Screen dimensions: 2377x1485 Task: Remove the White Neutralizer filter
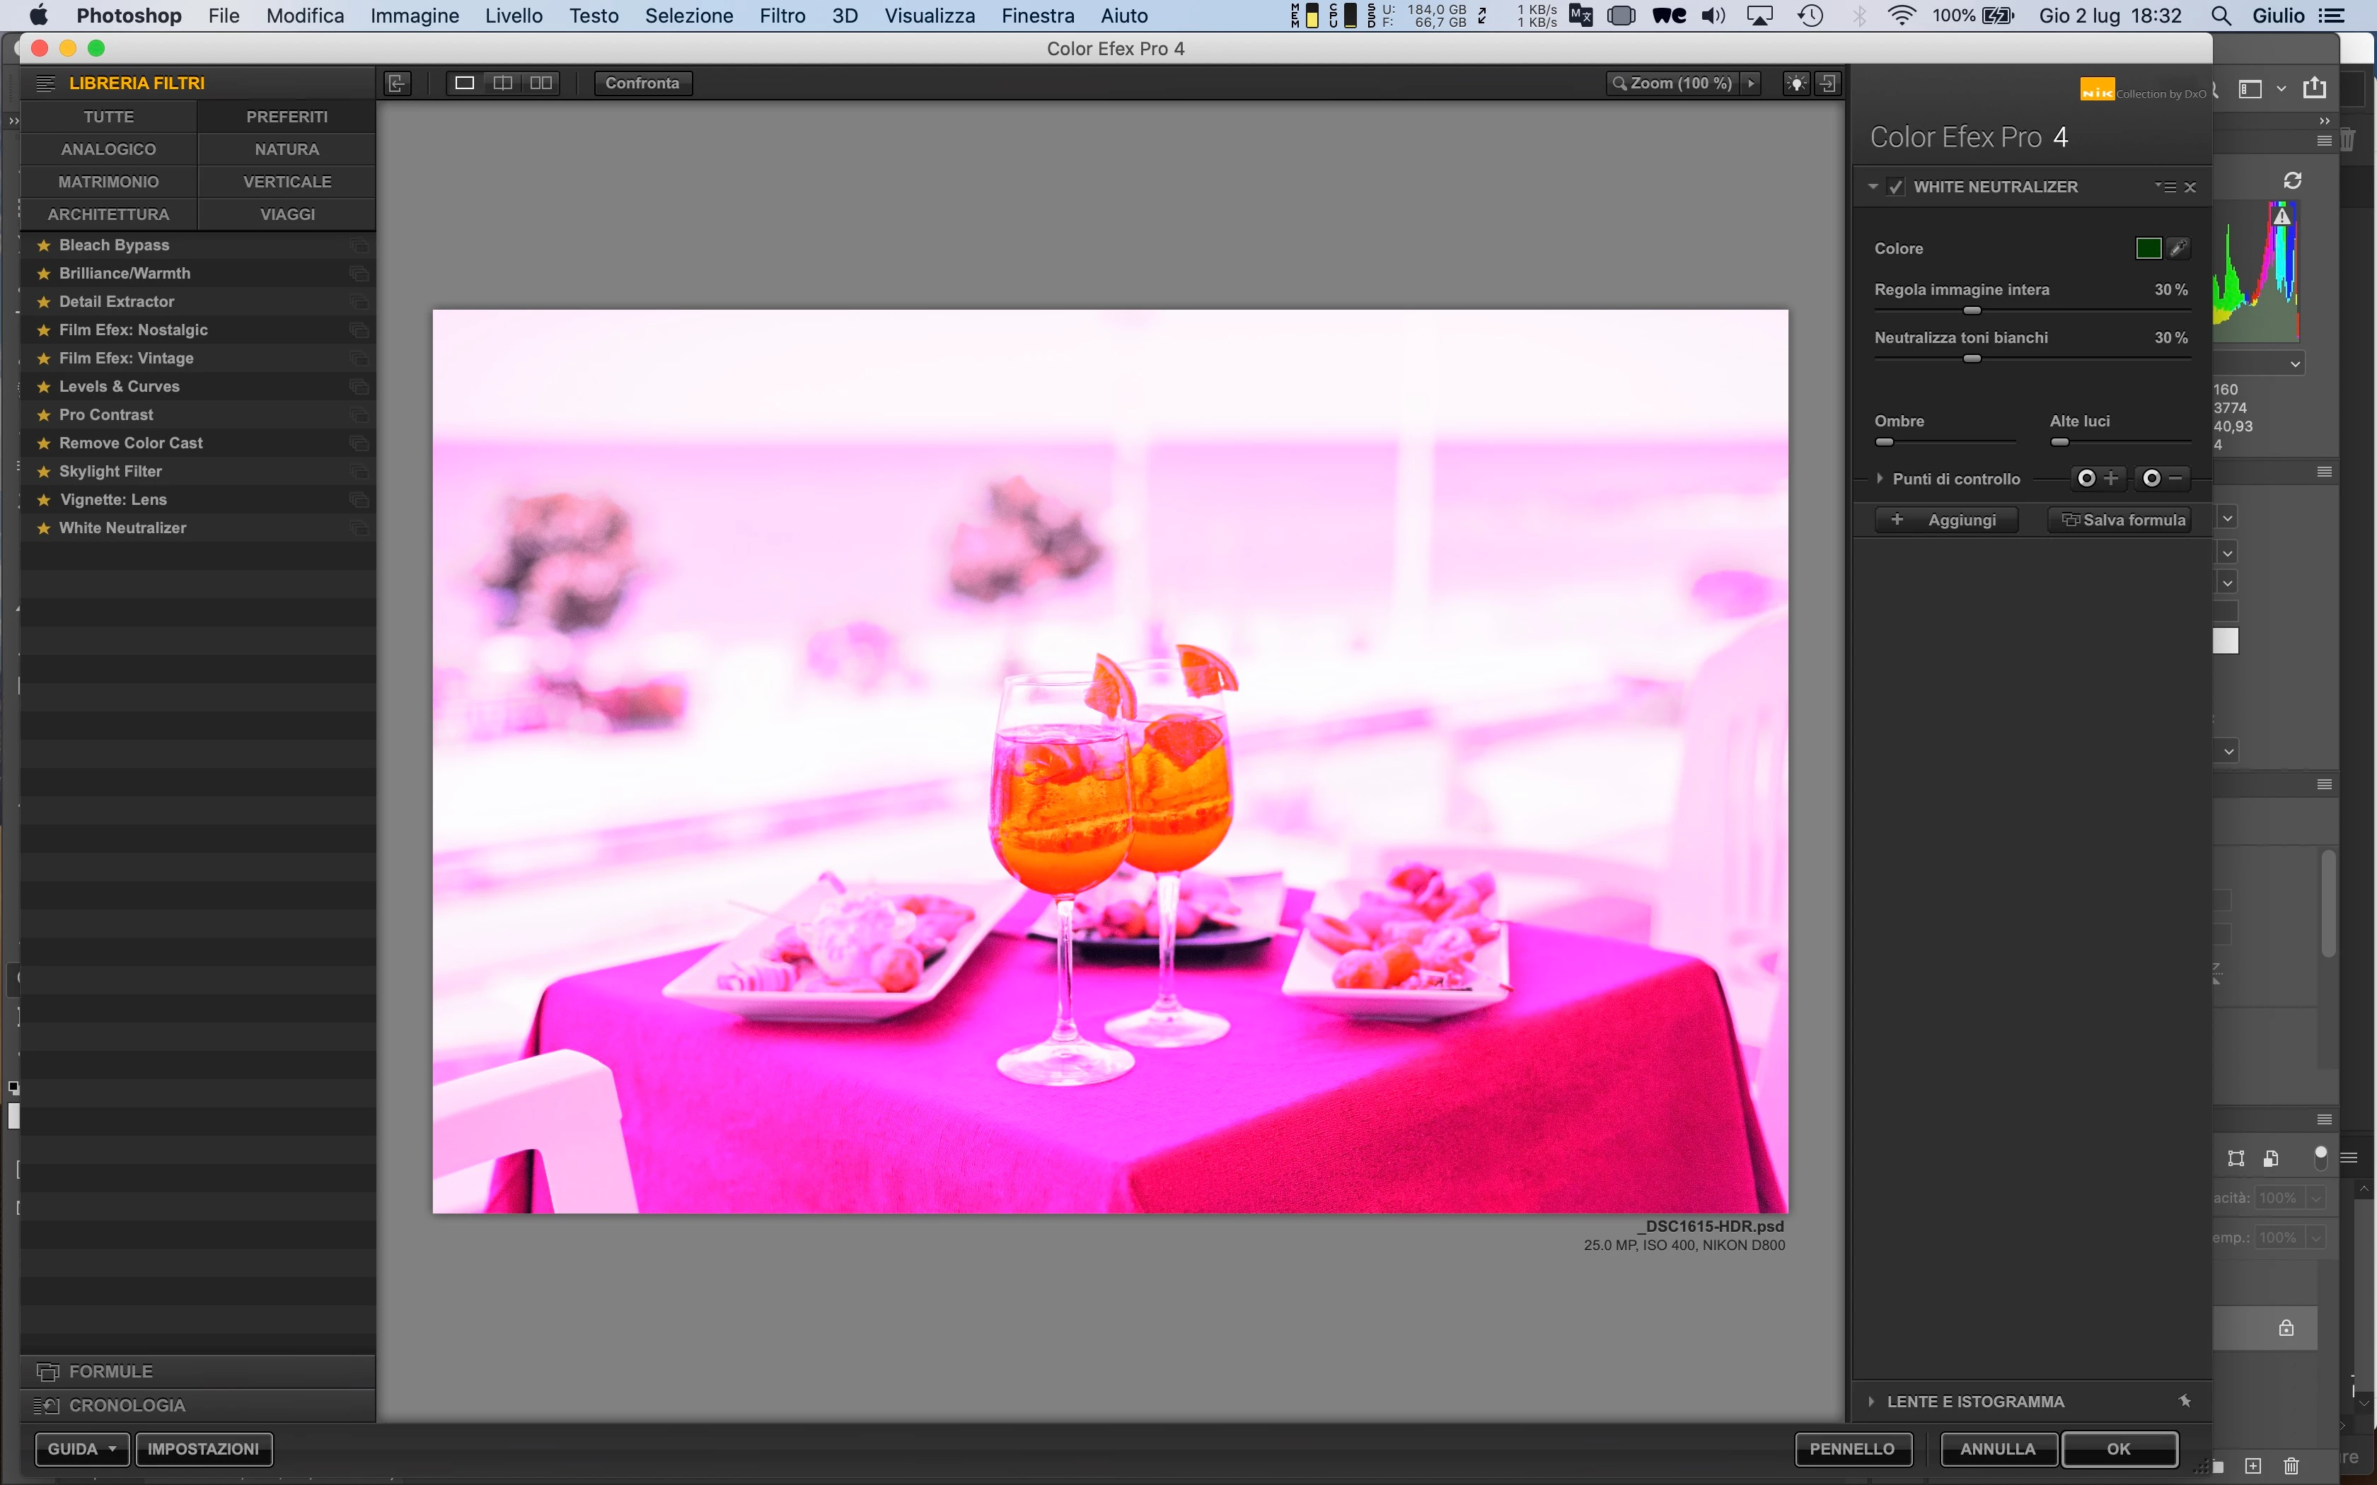2190,187
